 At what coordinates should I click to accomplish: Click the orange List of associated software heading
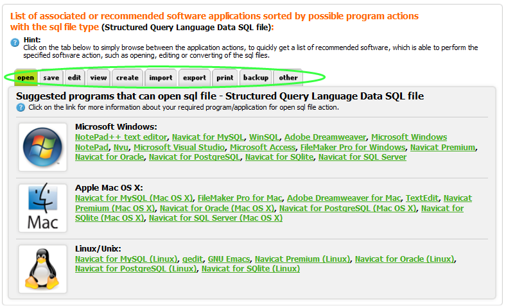point(214,21)
